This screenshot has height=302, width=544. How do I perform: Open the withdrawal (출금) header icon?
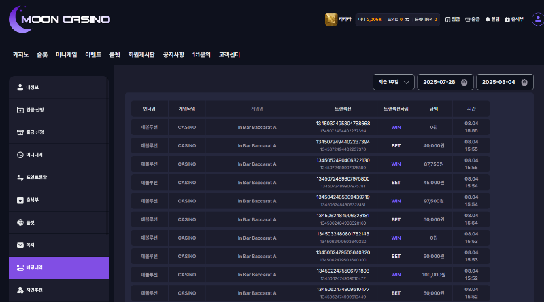pos(472,20)
